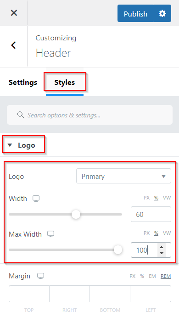The height and width of the screenshot is (327, 179).
Task: Click the Width slider handle
Action: [x=76, y=214]
